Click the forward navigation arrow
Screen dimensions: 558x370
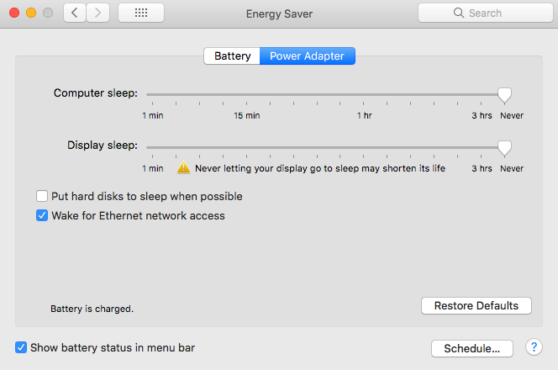point(97,13)
